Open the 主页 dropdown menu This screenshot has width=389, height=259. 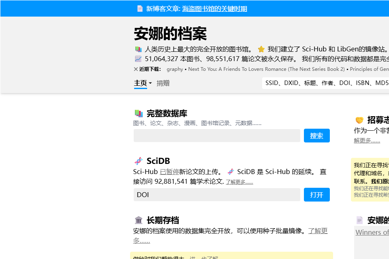point(143,83)
